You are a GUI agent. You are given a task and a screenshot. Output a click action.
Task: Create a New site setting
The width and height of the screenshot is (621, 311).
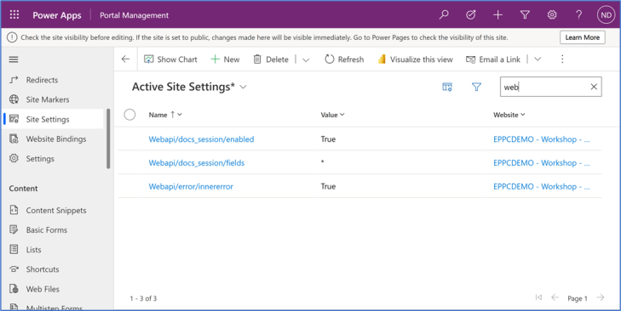point(225,59)
